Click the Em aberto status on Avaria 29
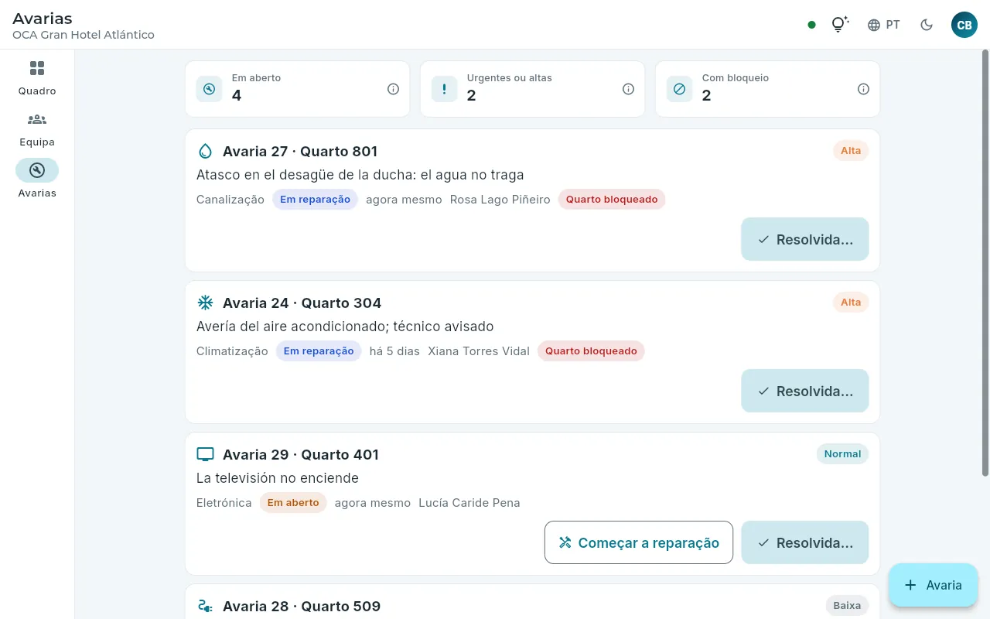 (293, 503)
